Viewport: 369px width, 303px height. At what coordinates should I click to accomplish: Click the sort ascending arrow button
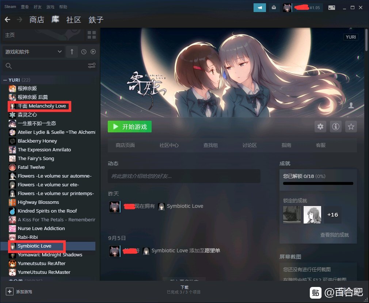(72, 52)
